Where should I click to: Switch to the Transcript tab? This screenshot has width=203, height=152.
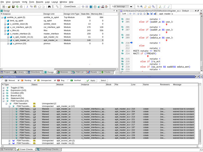pos(8,149)
